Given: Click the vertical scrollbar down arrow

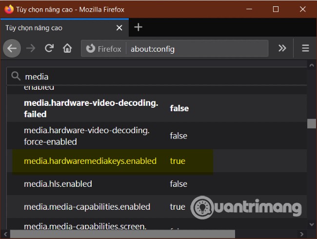Looking at the screenshot, I should coord(312,224).
